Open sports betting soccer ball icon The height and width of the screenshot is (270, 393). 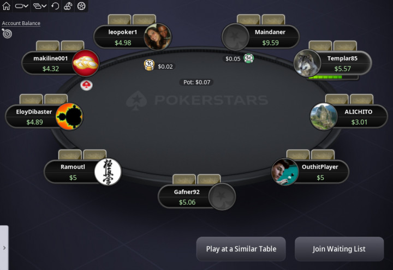(81, 6)
